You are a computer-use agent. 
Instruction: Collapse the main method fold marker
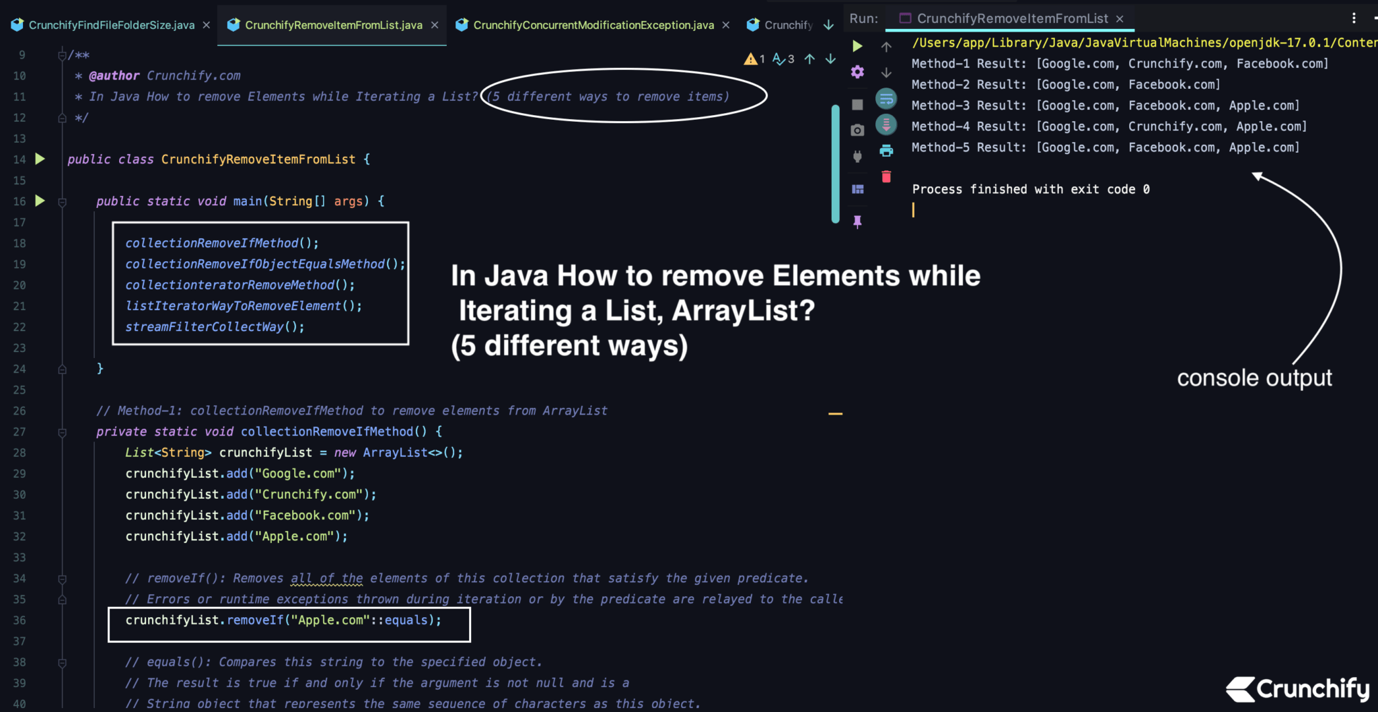61,201
